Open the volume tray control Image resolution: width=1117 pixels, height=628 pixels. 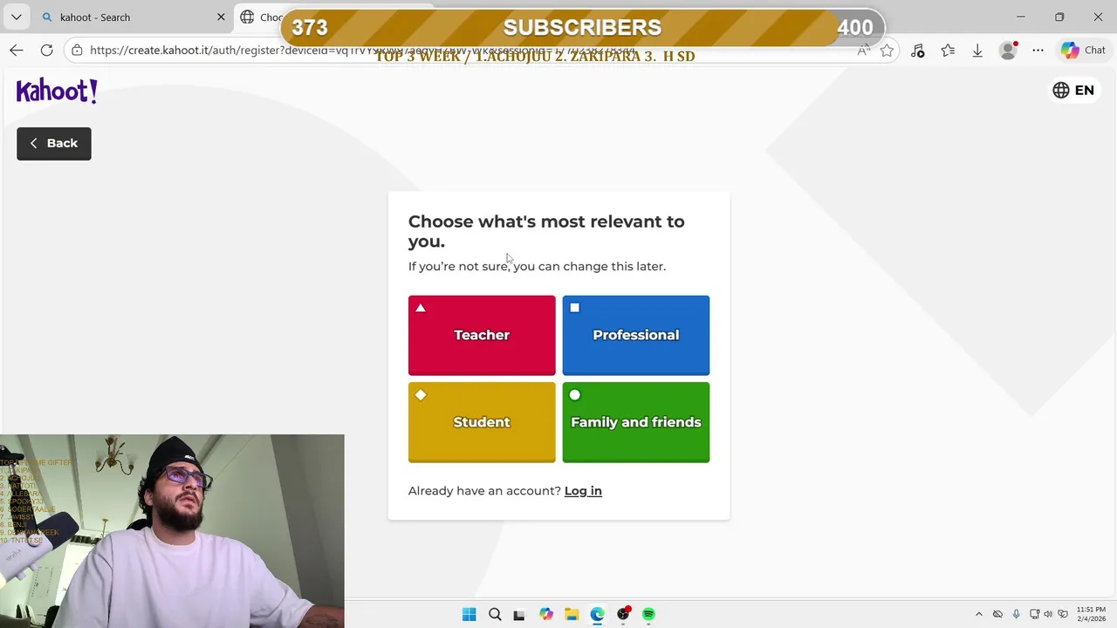[1048, 614]
